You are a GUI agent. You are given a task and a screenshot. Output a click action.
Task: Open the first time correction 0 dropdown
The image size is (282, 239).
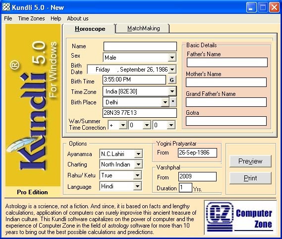point(147,125)
